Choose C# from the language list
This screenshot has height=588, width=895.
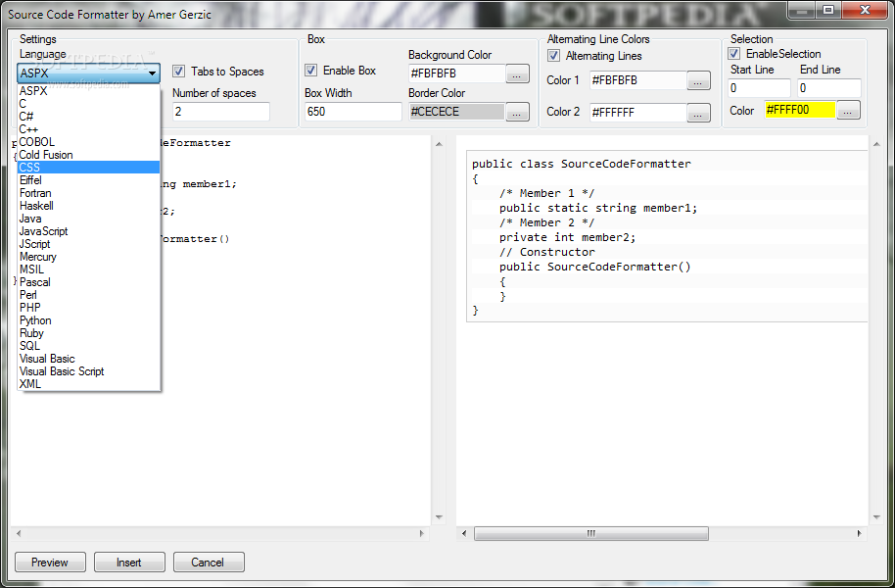pos(88,116)
